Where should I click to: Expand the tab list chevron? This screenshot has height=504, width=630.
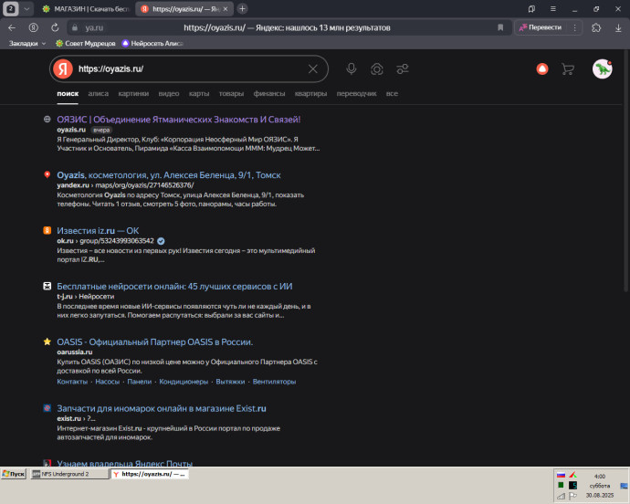pos(26,9)
